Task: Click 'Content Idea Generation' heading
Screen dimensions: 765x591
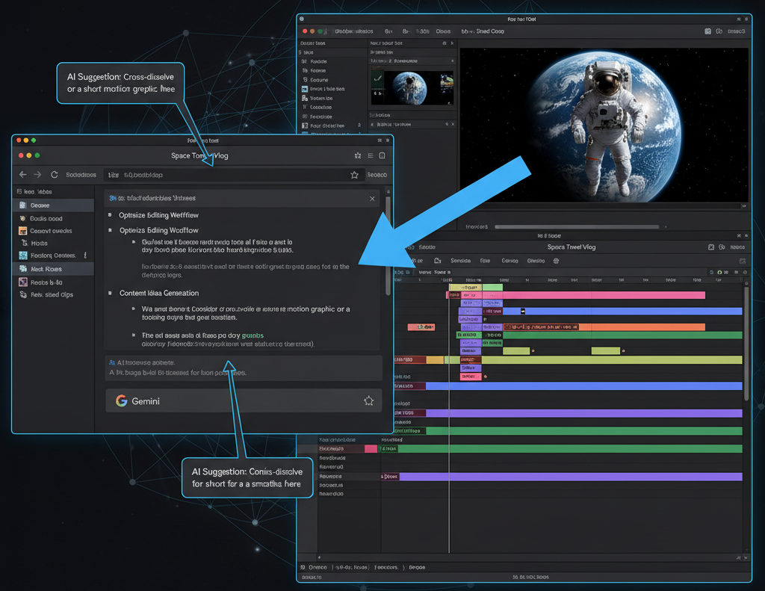Action: coord(159,294)
